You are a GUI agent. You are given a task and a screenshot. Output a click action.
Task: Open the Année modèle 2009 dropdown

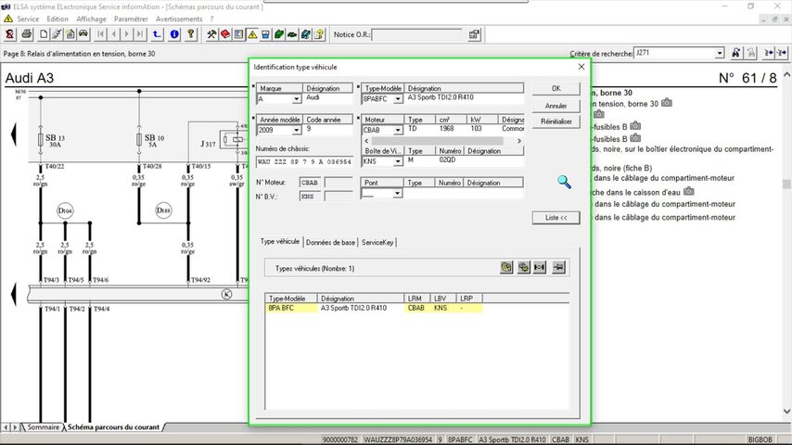coord(297,131)
